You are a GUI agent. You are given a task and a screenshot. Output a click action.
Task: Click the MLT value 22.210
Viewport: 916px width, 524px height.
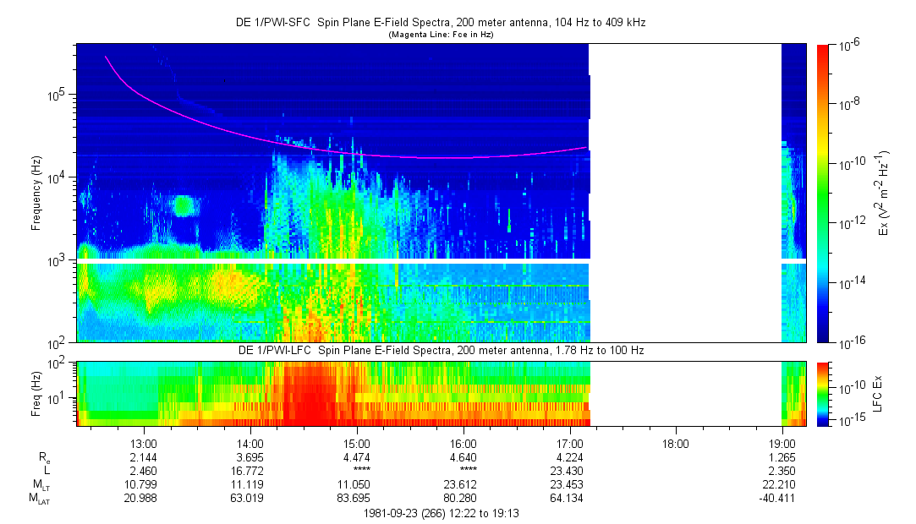coord(778,484)
